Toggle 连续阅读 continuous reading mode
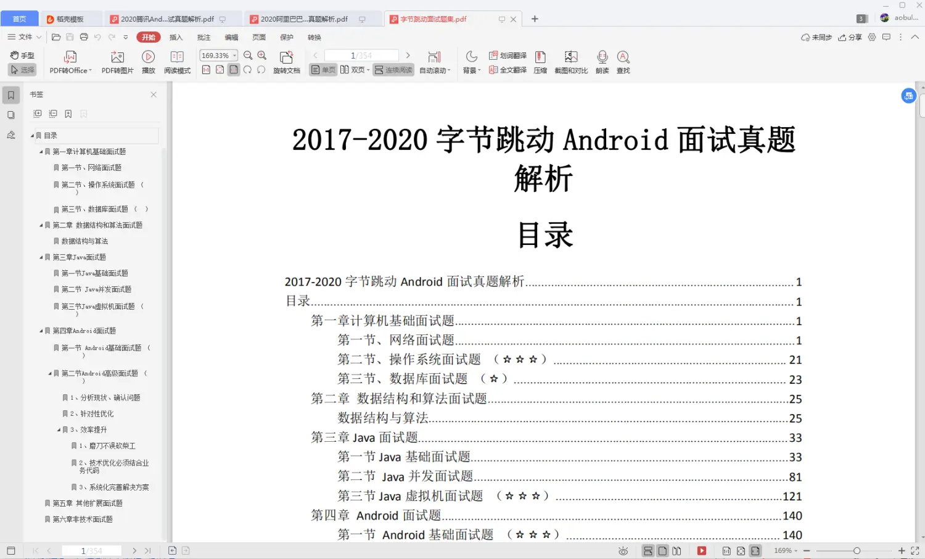925x559 pixels. point(393,70)
